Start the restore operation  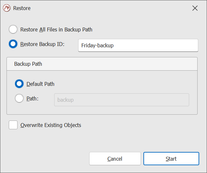click(171, 159)
